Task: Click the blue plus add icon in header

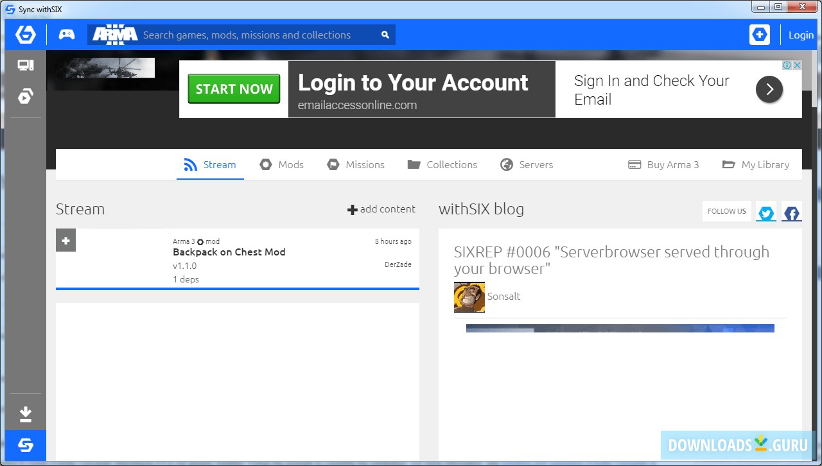Action: [760, 35]
